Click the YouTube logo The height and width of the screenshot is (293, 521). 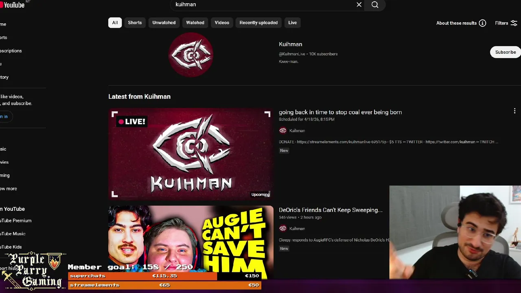coord(12,4)
